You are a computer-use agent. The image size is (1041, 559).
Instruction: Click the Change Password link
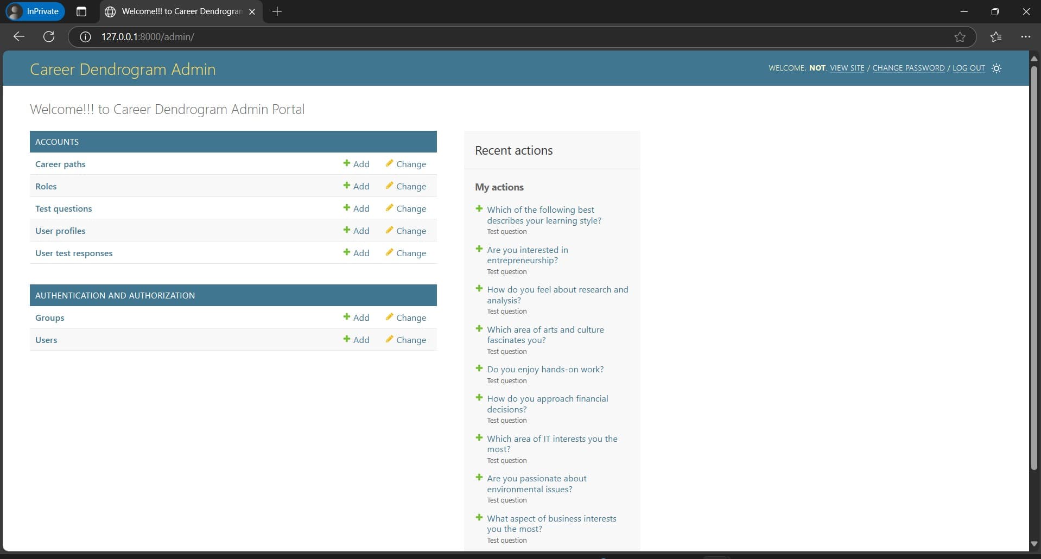pyautogui.click(x=909, y=68)
